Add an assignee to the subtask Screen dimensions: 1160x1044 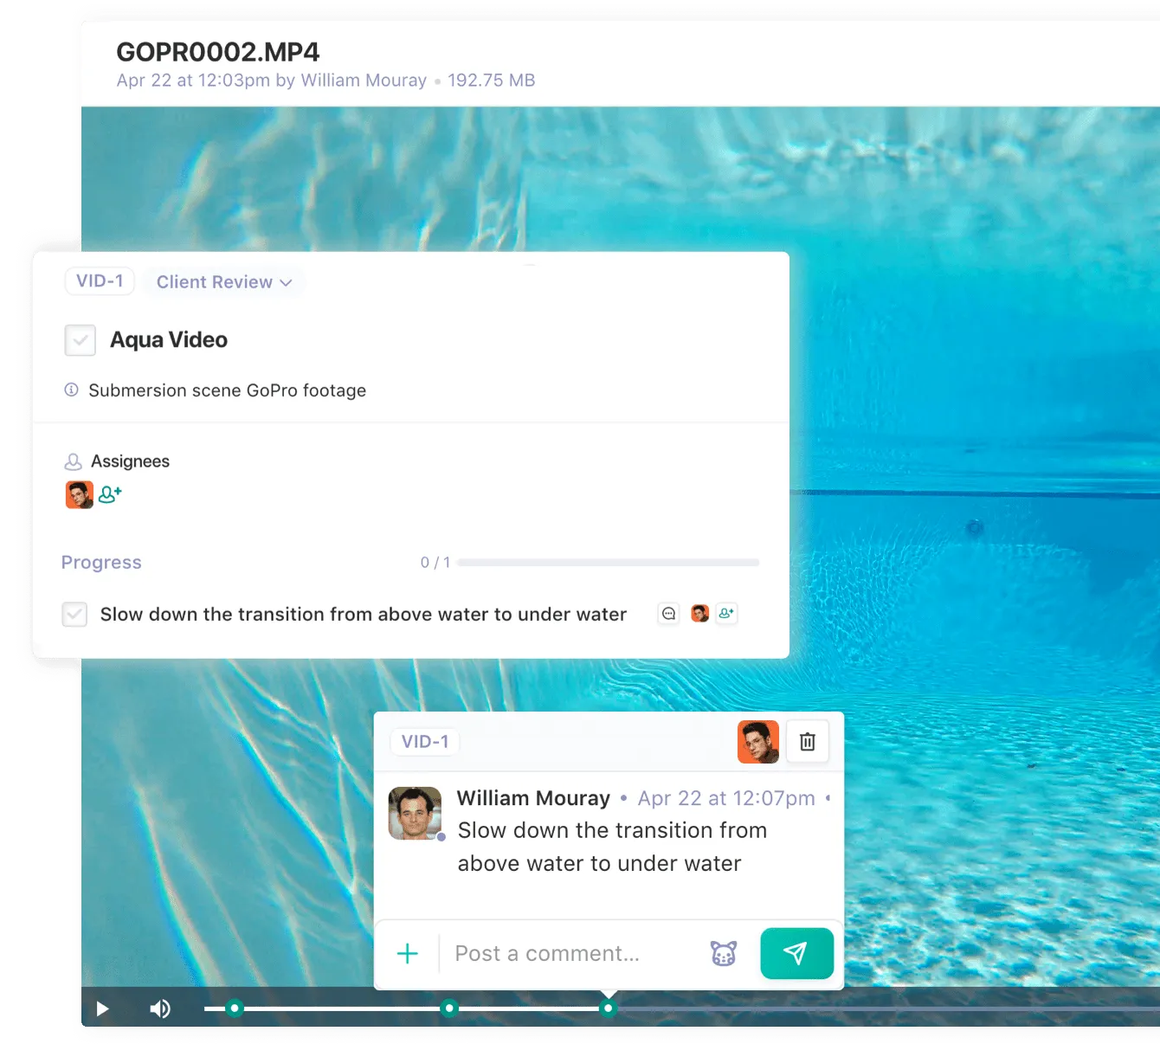727,613
